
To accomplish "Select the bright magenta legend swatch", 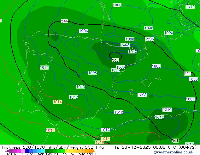I will coord(19,151).
